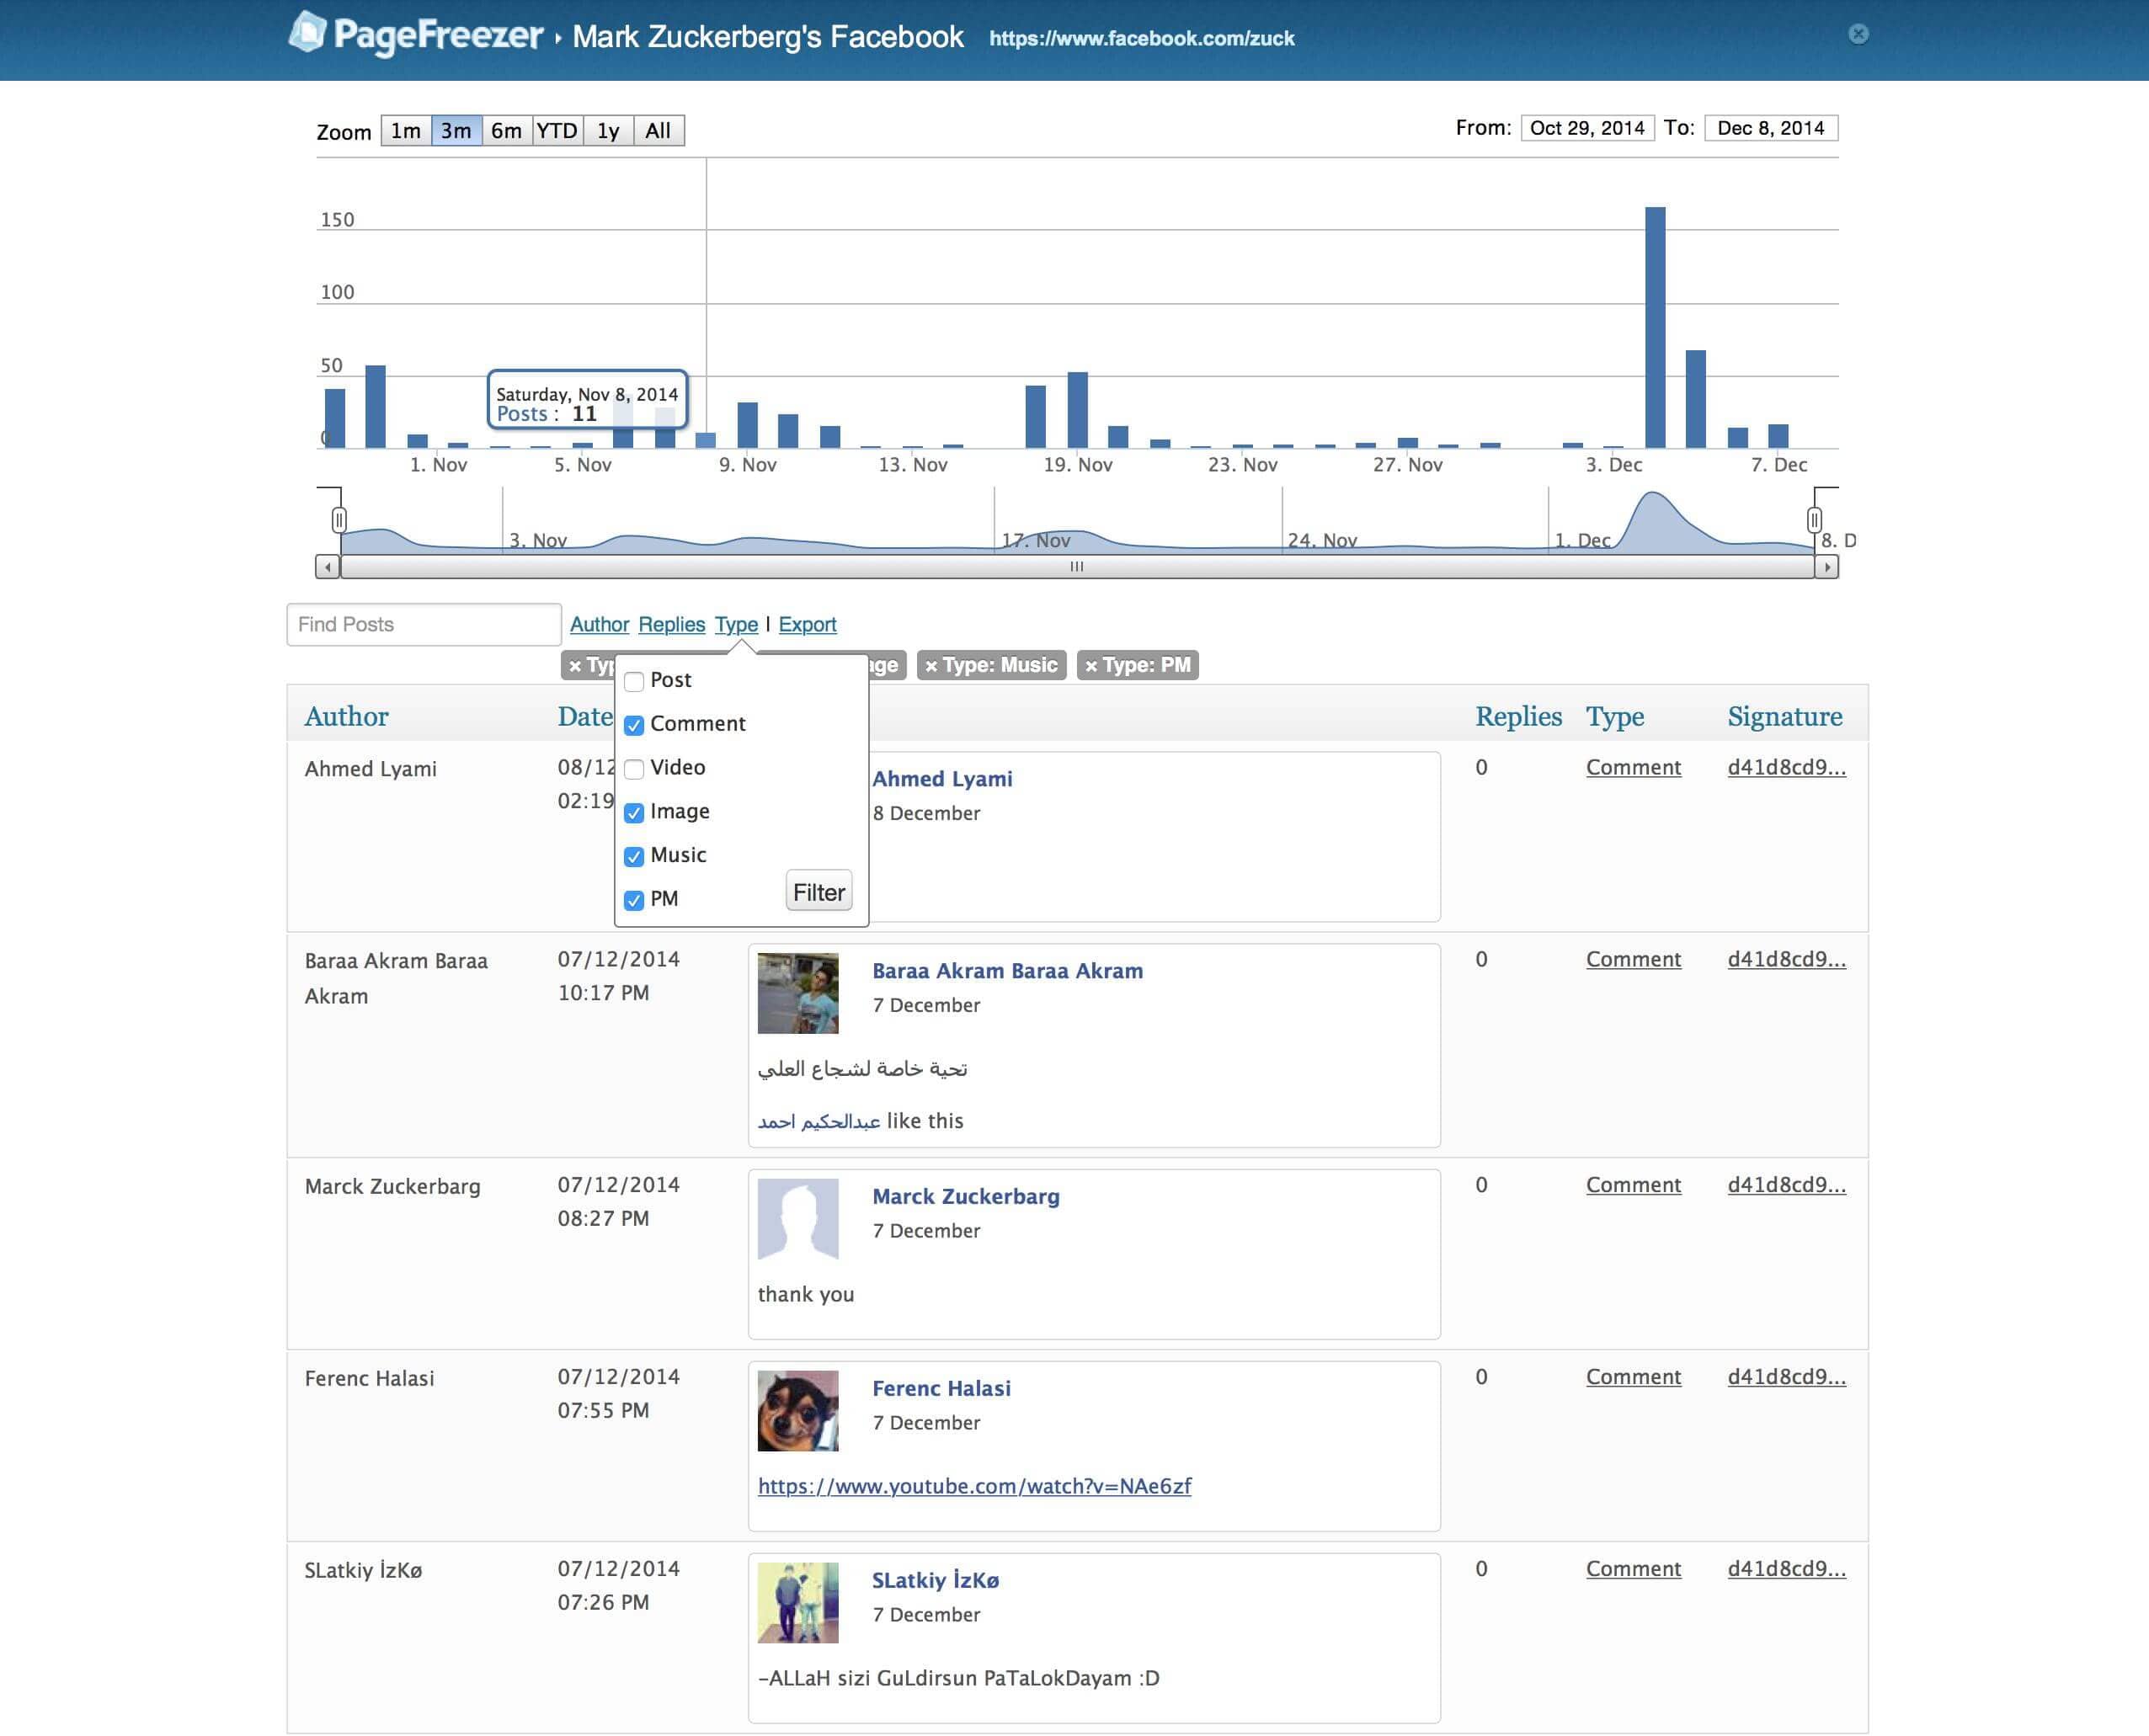Set chart zoom to 1y
Screen dimensions: 2149x1736
coord(608,131)
